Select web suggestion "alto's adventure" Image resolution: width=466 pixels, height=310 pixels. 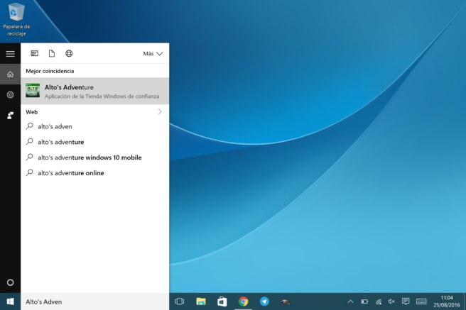point(94,142)
